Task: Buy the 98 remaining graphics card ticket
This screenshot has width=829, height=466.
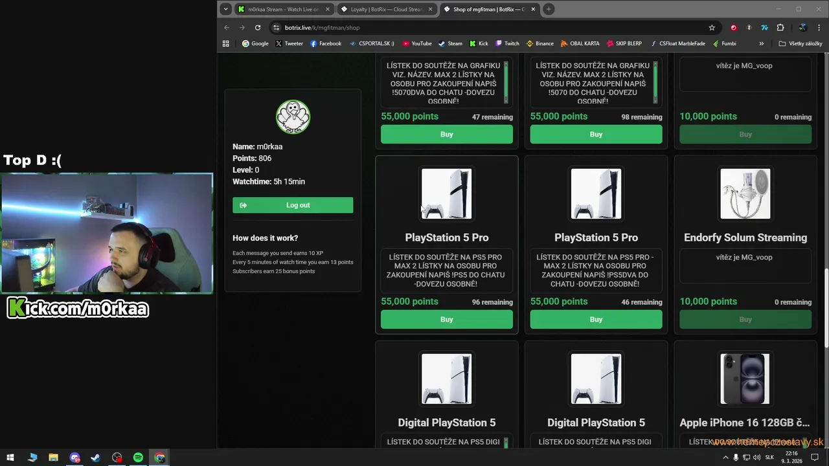Action: click(x=596, y=135)
